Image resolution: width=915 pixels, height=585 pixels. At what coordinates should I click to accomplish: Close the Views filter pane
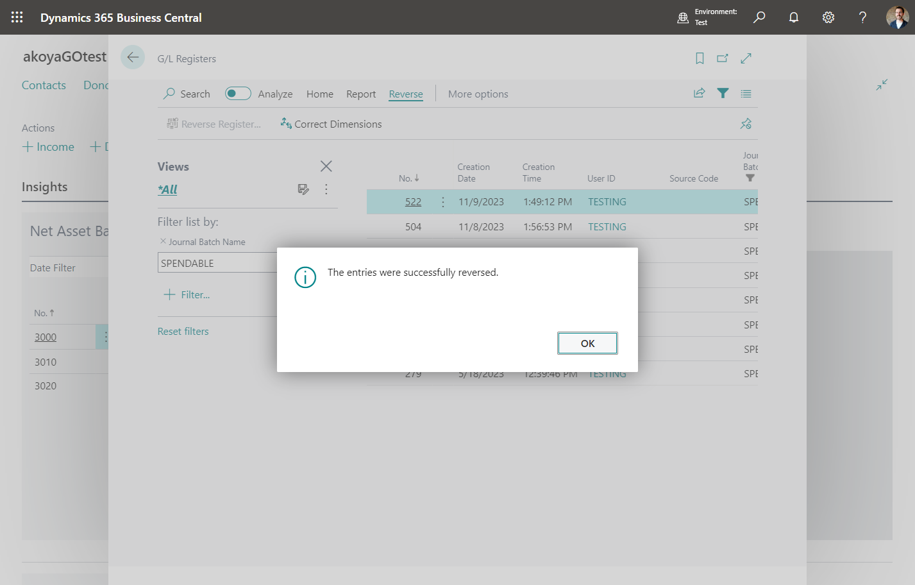[x=326, y=166]
